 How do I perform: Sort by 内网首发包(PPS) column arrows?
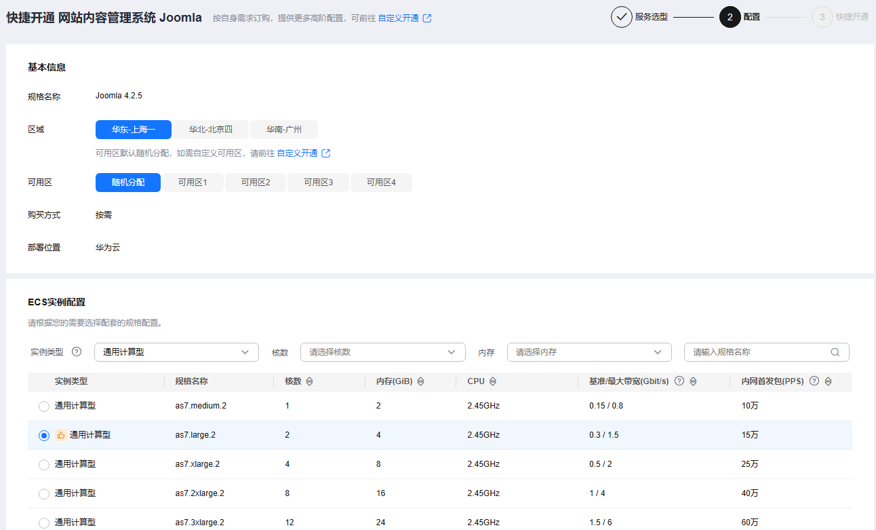tap(828, 381)
